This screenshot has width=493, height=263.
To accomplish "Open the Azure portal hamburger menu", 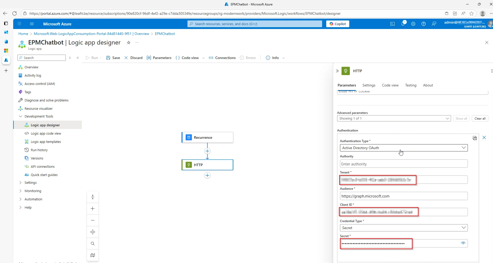I will pos(32,24).
